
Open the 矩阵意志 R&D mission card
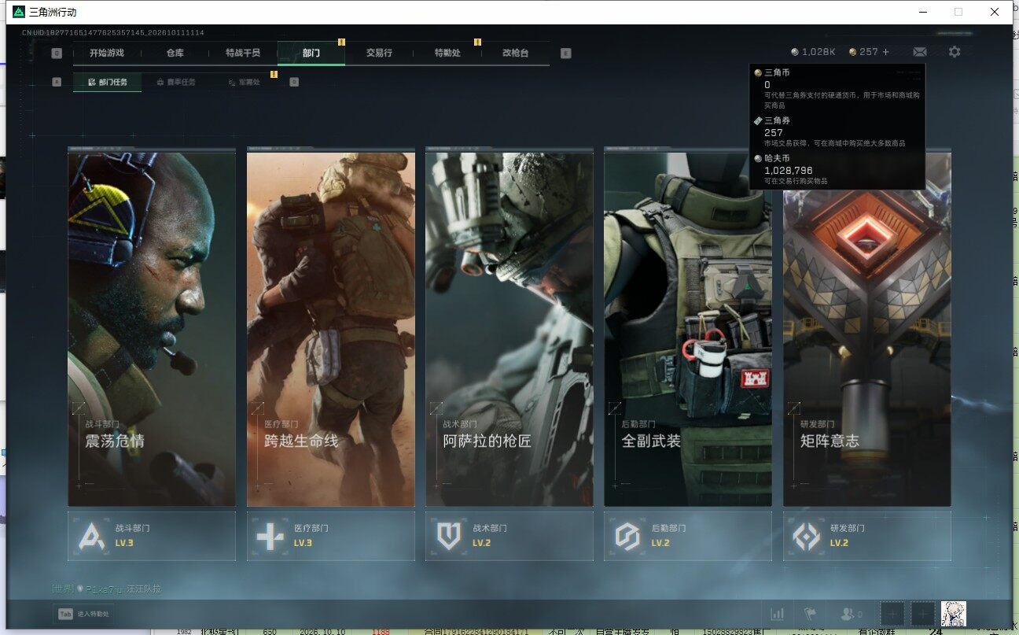[x=866, y=329]
